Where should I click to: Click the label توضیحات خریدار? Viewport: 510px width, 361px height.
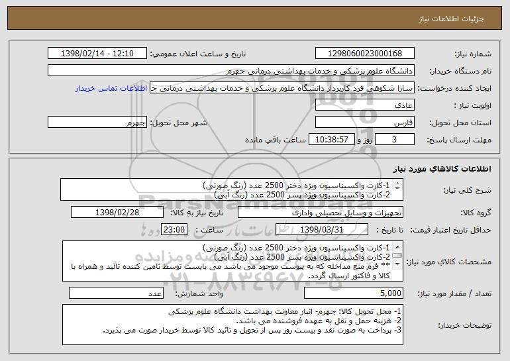(x=465, y=325)
